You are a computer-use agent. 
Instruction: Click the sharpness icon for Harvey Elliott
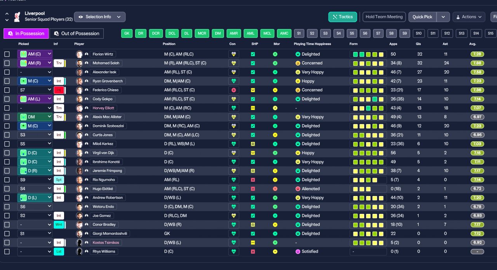click(x=253, y=108)
